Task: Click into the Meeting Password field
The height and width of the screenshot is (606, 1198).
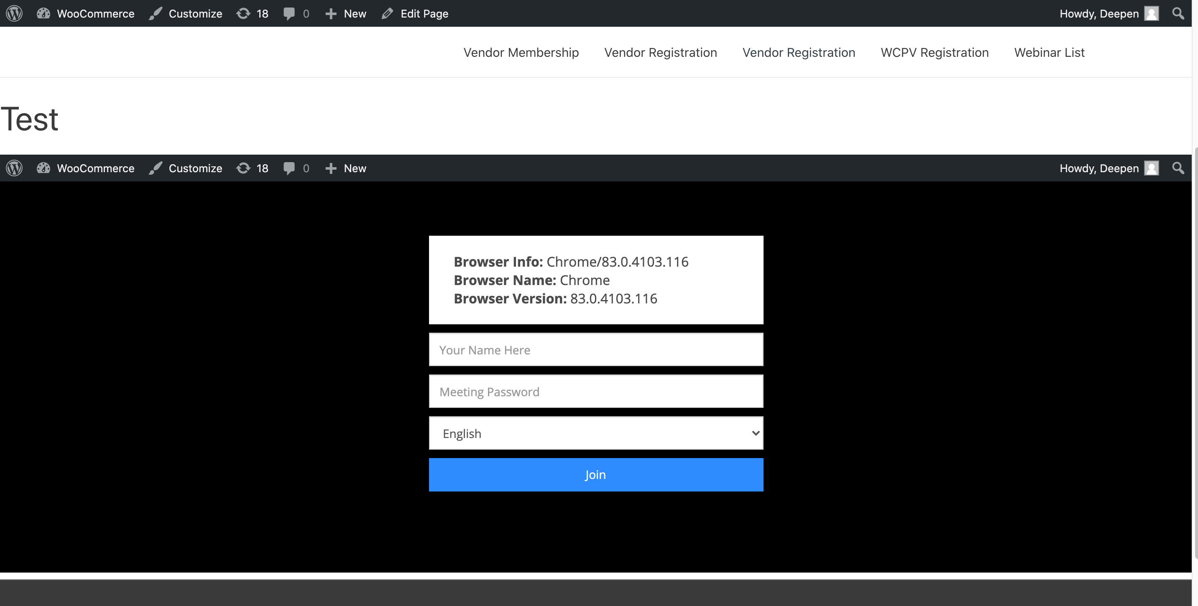Action: tap(596, 392)
